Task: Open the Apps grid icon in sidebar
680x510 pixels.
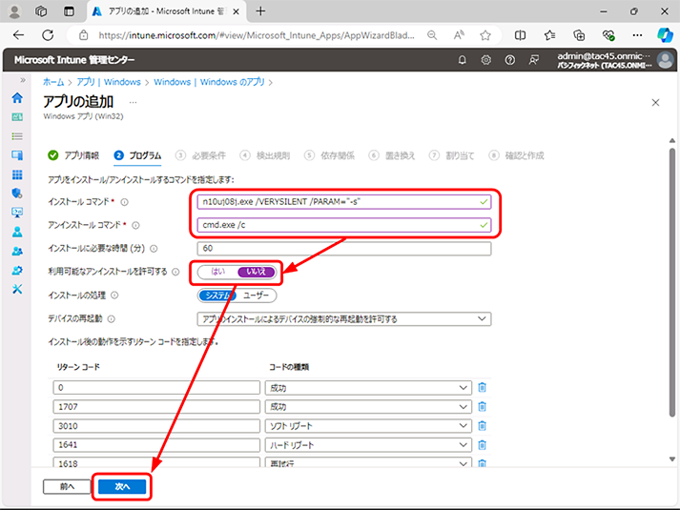Action: [x=17, y=174]
